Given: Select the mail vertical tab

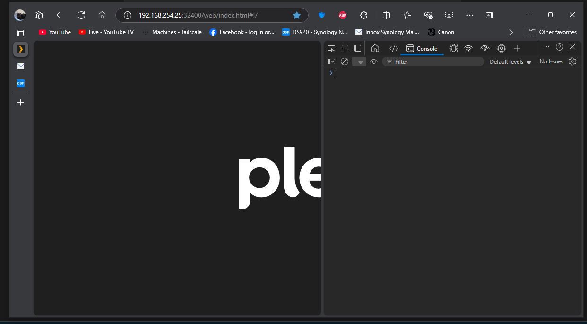Looking at the screenshot, I should pyautogui.click(x=21, y=66).
